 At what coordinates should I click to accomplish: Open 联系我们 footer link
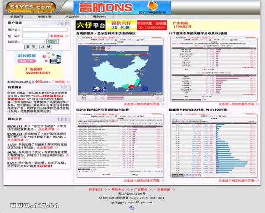98,190
